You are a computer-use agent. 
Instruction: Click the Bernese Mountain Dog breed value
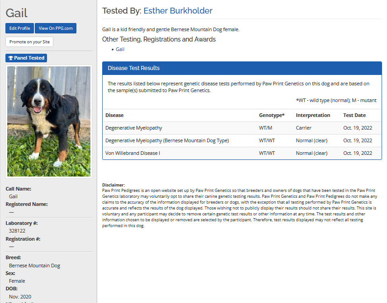34,266
